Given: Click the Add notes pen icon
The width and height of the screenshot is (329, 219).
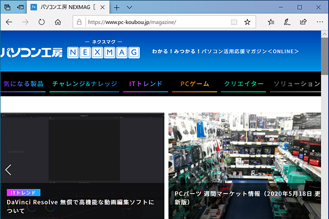Looking at the screenshot, I should 287,22.
